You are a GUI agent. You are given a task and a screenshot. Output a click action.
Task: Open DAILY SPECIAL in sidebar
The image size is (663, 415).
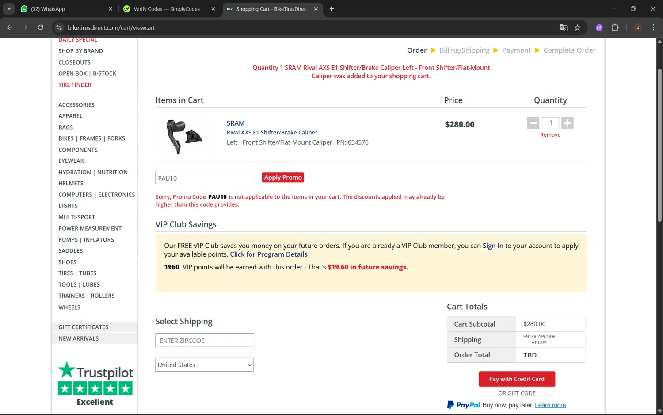(x=78, y=40)
